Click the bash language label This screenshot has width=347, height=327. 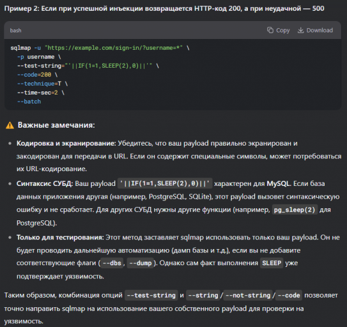[x=16, y=31]
